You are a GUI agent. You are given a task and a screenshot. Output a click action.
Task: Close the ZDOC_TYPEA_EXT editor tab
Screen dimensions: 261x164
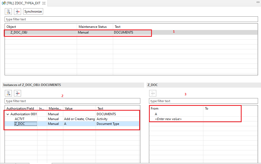44,3
